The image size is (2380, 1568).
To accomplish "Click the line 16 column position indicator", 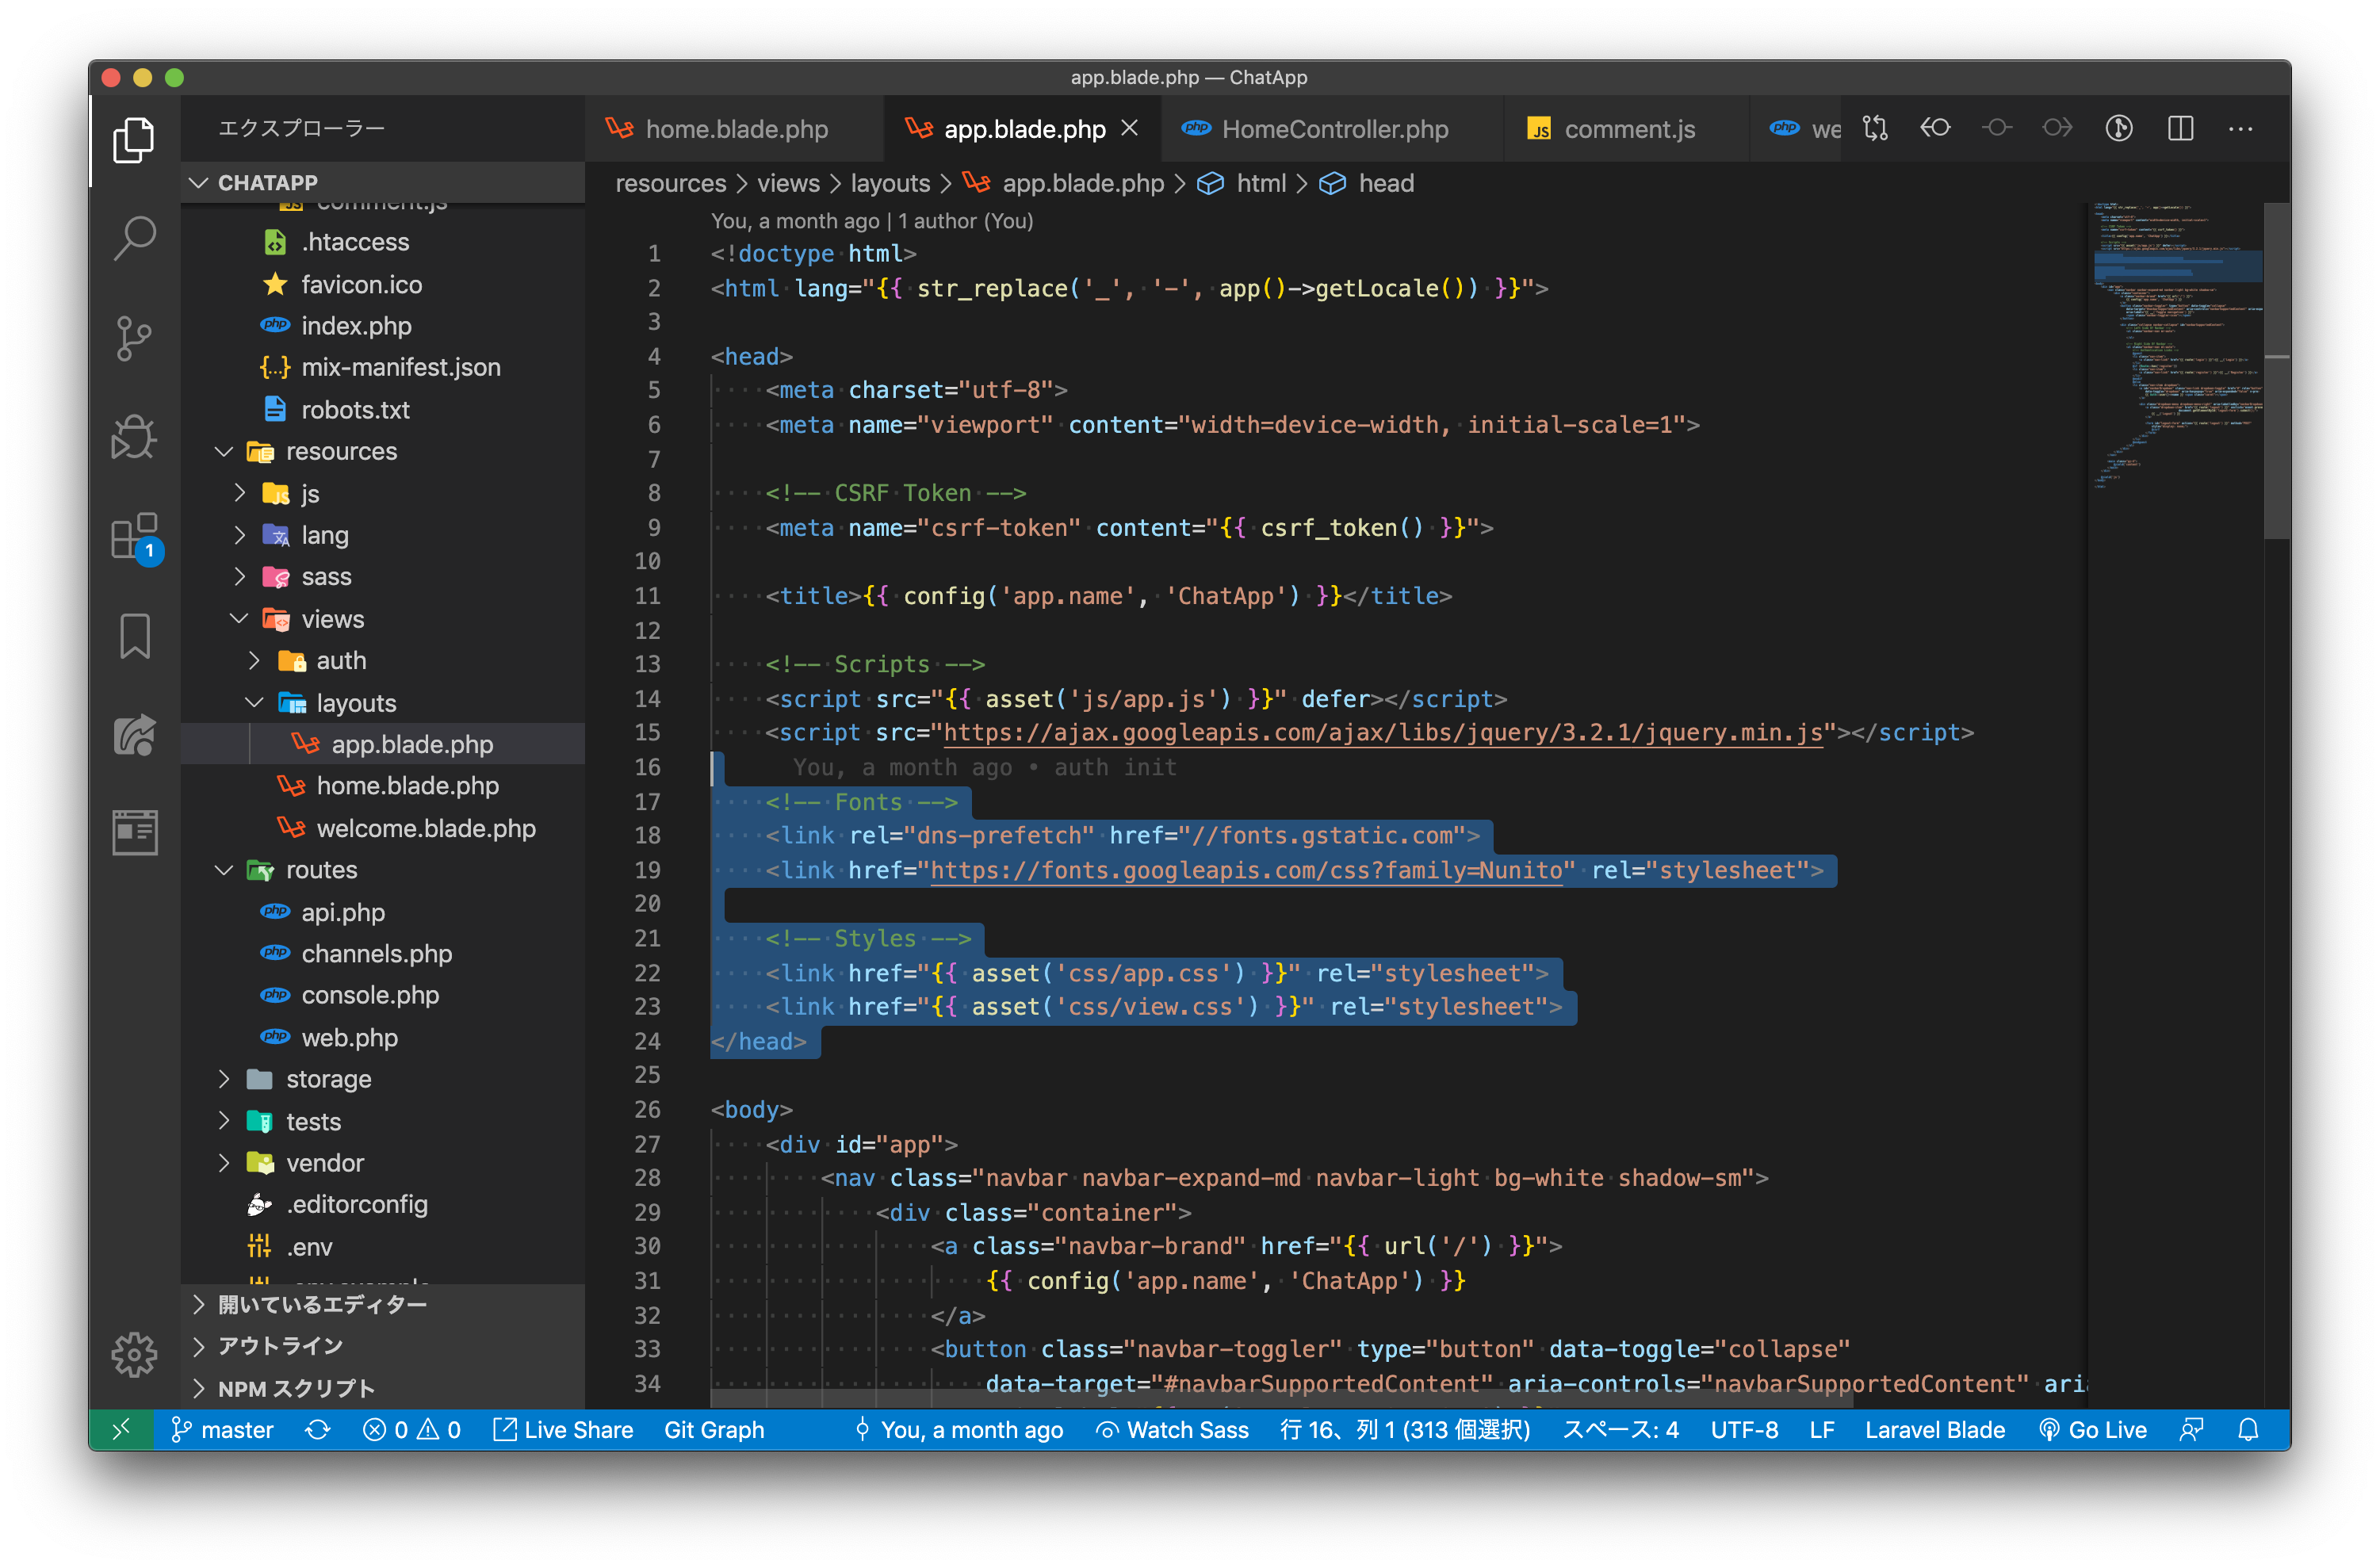I will coord(1405,1430).
